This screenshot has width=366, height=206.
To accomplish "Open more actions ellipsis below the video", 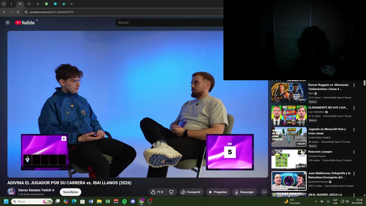I will (264, 192).
